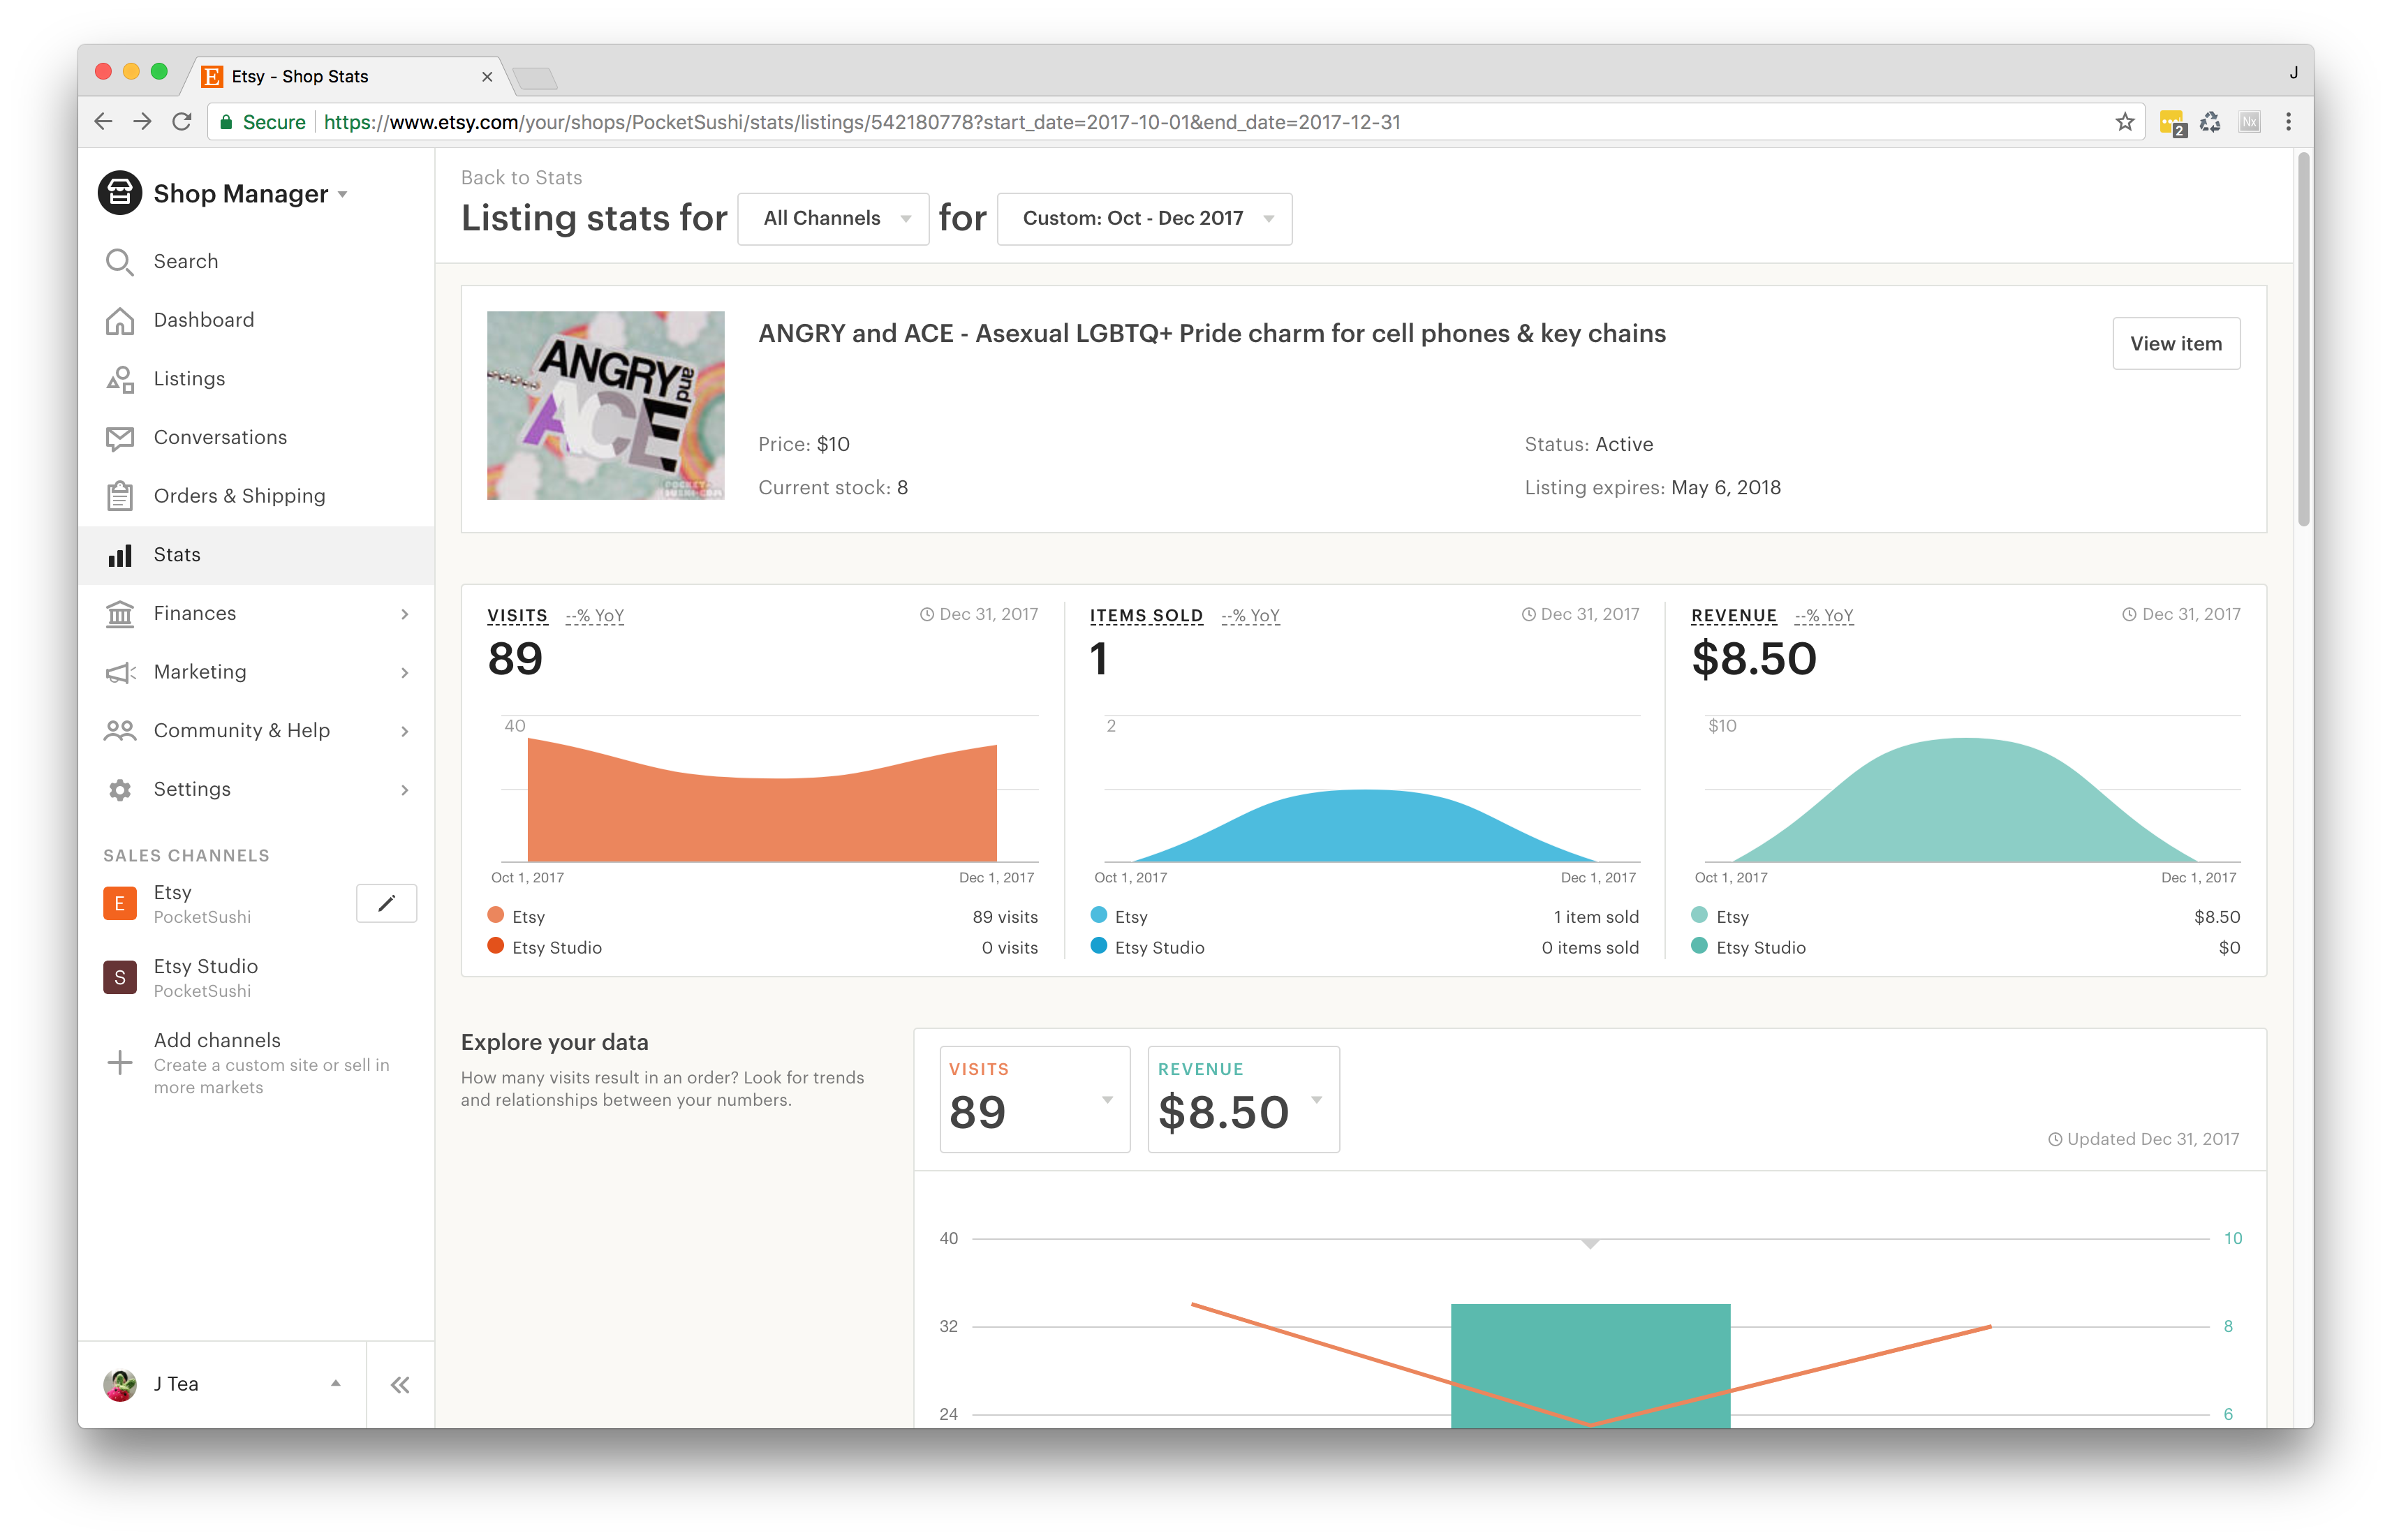This screenshot has width=2392, height=1540.
Task: Open the VISITS 89 metric dropdown
Action: (1035, 1099)
